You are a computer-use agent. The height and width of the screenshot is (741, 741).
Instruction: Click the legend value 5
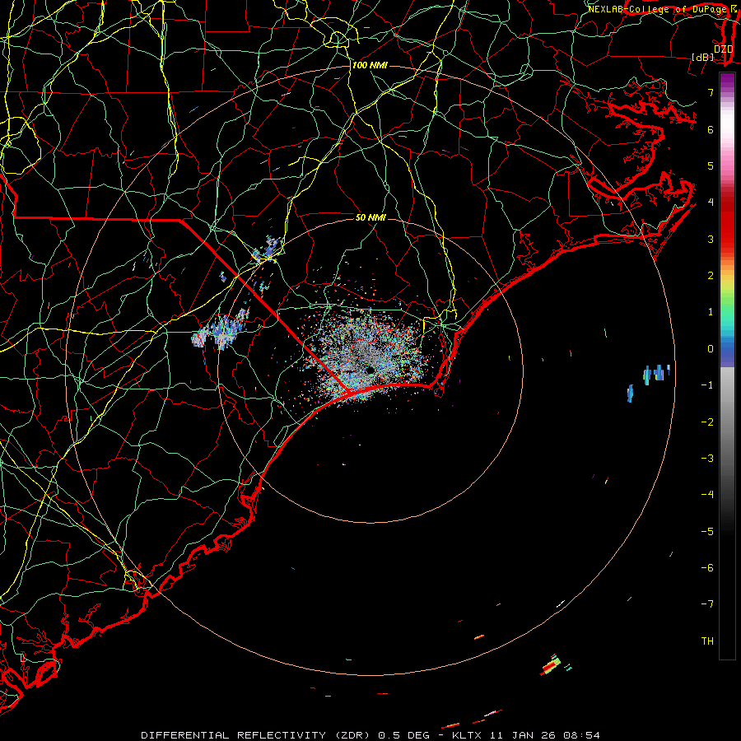(x=711, y=165)
